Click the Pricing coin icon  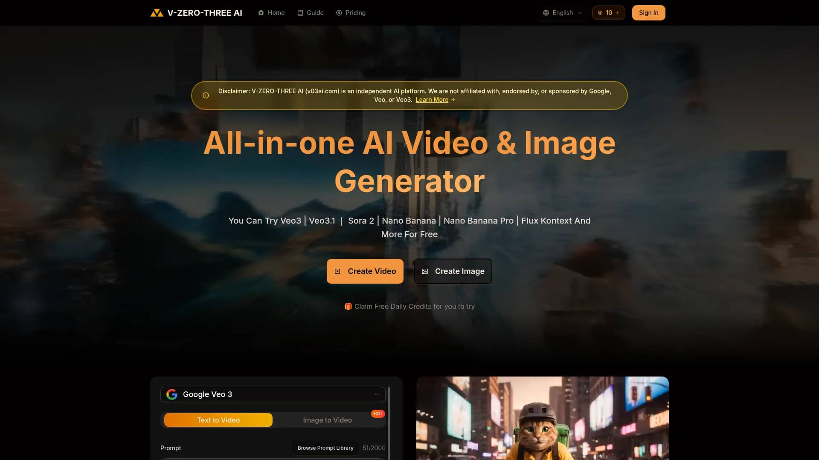[339, 13]
